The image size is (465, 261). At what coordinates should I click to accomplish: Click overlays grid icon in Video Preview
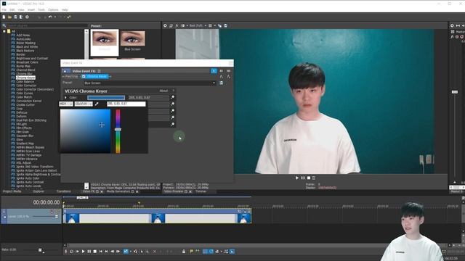coord(210,26)
